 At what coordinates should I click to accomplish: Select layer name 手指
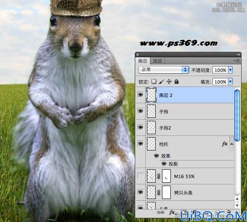coord(164,112)
